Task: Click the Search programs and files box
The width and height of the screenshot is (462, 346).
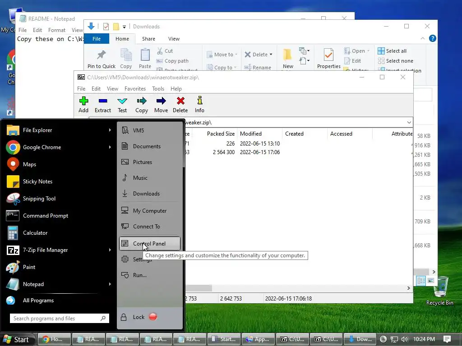Action: (x=59, y=319)
